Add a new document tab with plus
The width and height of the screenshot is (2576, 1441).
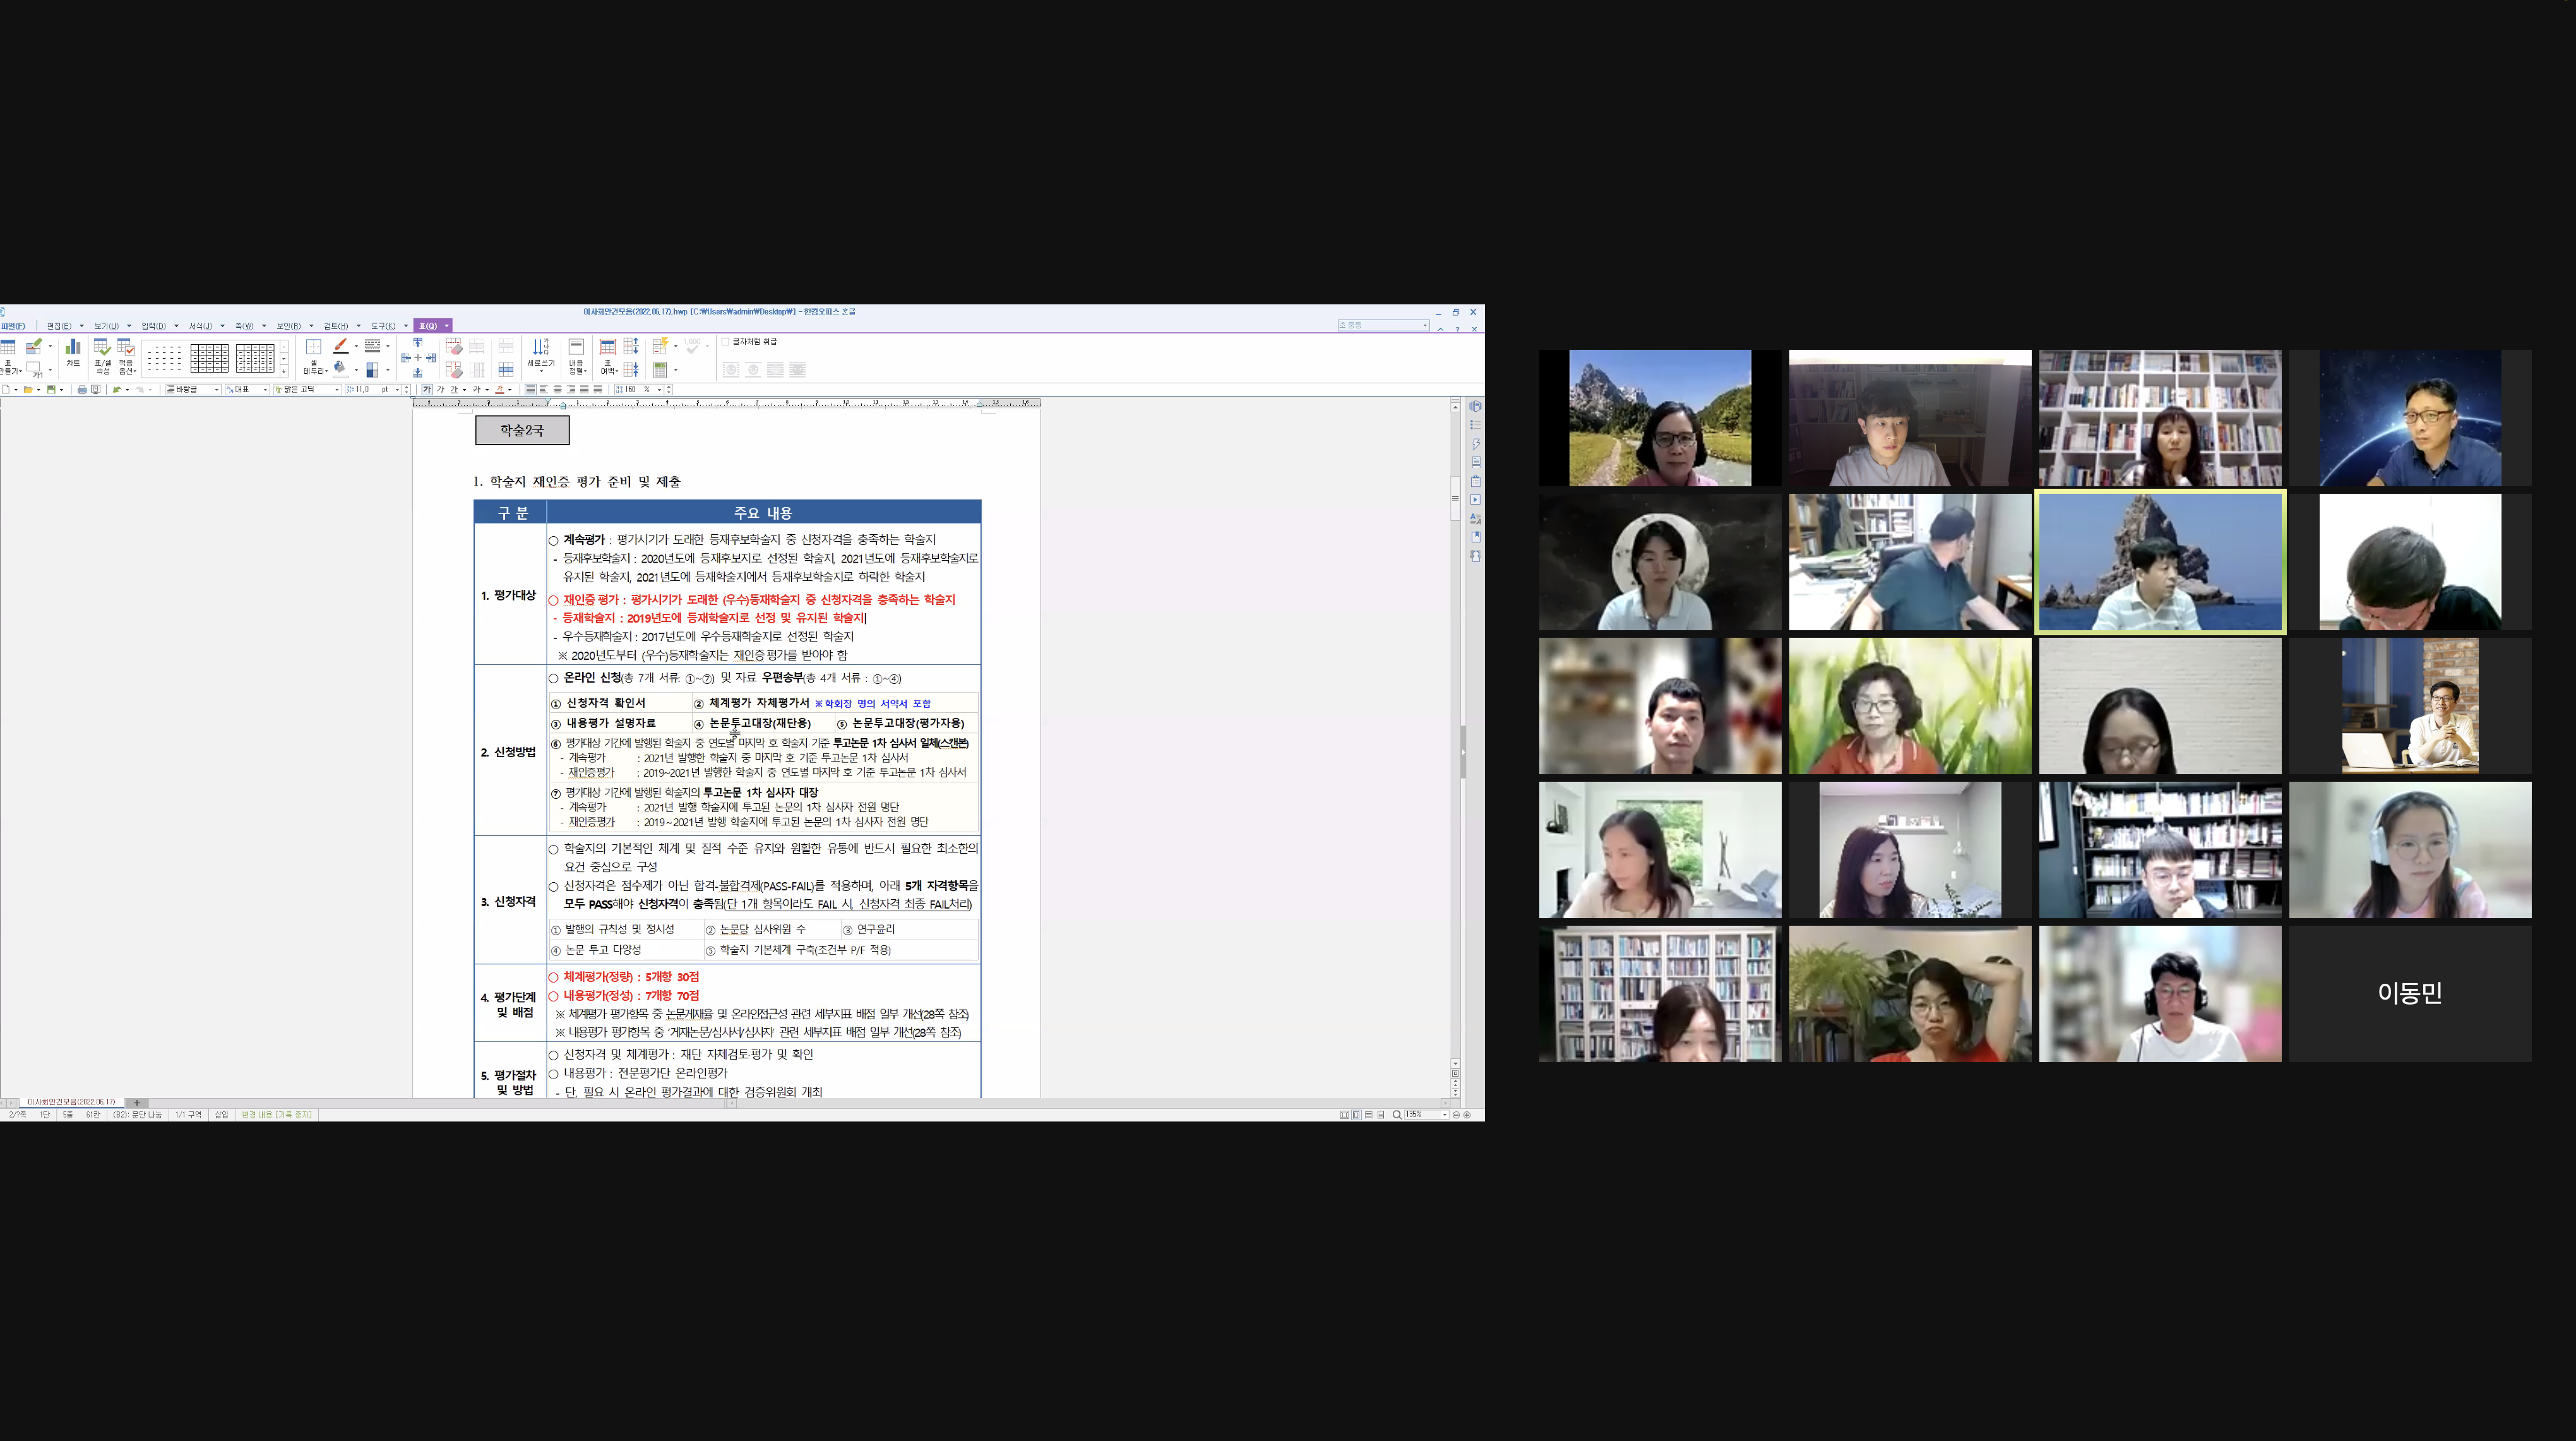137,1102
